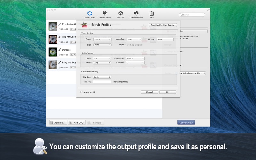The height and width of the screenshot is (160, 256).
Task: Click the 00:00:25 duration text
Action: pyautogui.click(x=65, y=68)
